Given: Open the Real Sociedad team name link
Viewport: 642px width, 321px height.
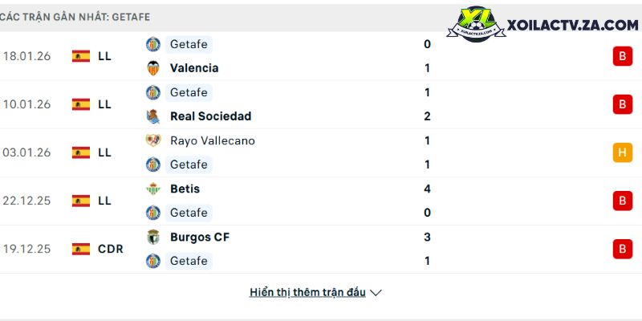Looking at the screenshot, I should [210, 116].
